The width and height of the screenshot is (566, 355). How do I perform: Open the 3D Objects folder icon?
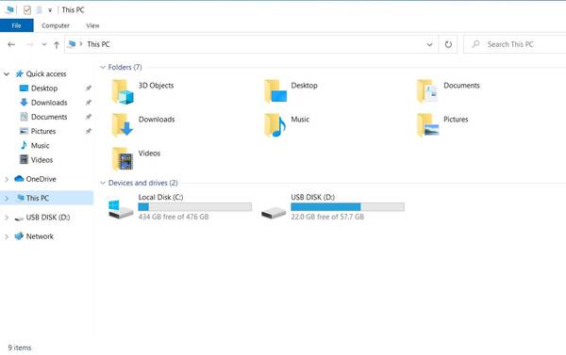click(x=123, y=92)
